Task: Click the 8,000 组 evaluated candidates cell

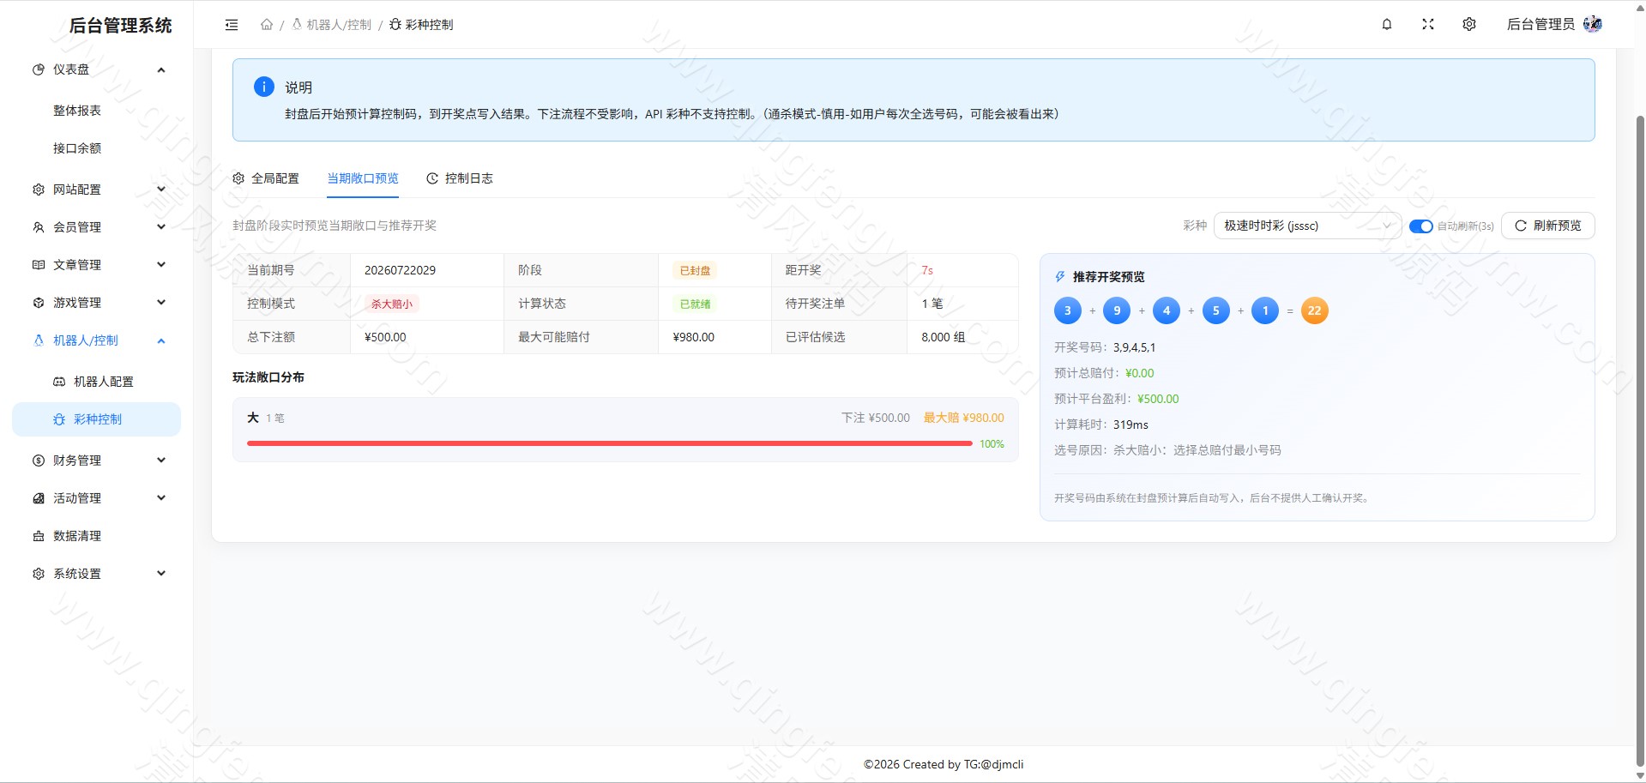Action: [x=962, y=337]
